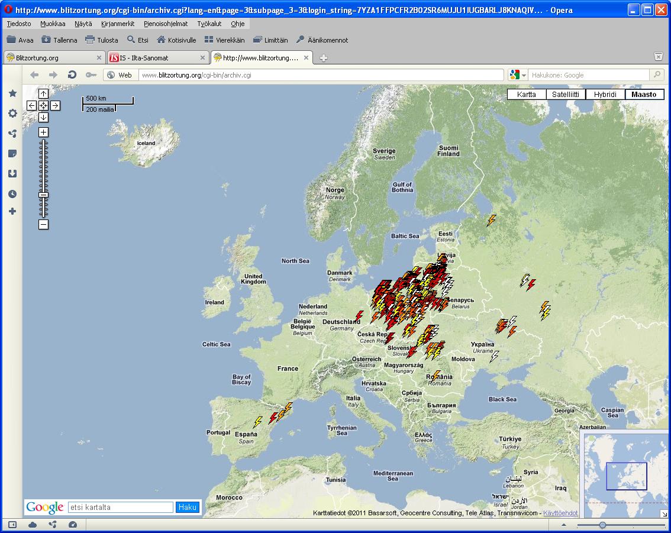The image size is (671, 533).
Task: Click the map zoom level slider handle
Action: 43,195
